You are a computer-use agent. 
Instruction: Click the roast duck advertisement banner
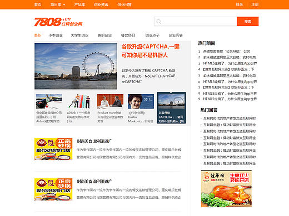pyautogui.click(x=226, y=189)
